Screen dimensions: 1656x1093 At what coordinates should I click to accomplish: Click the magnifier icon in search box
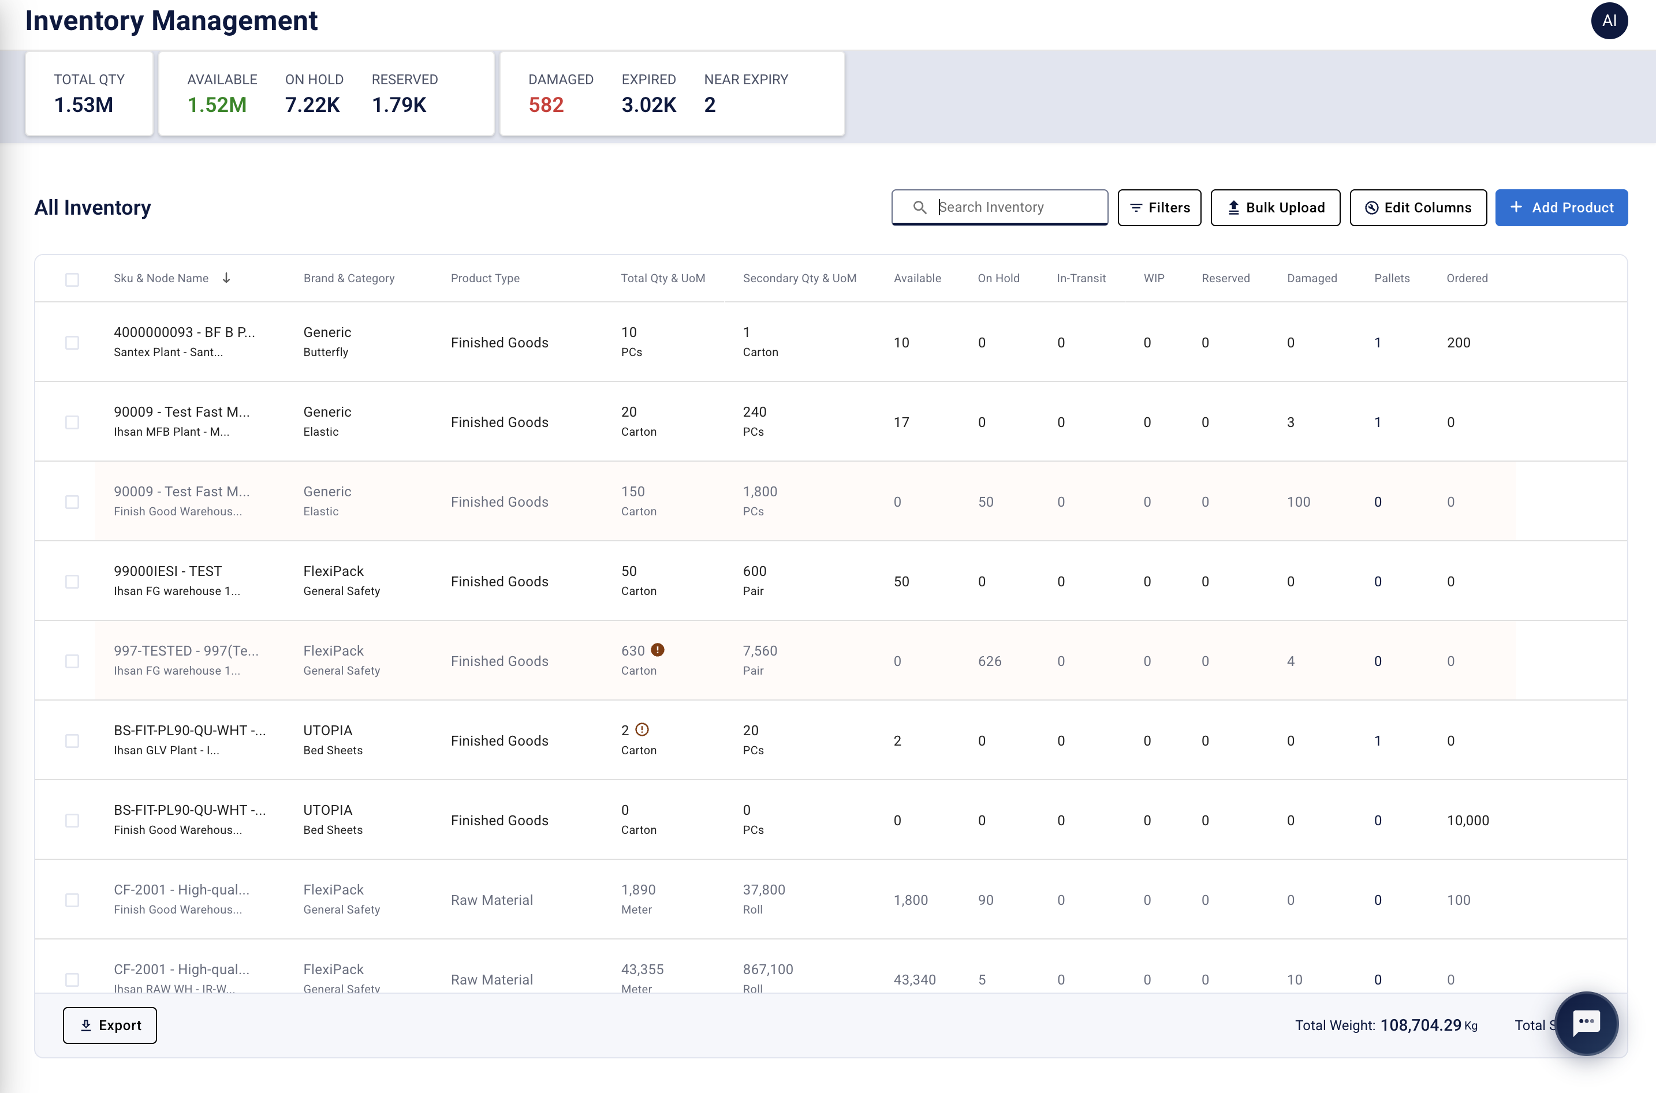tap(920, 208)
